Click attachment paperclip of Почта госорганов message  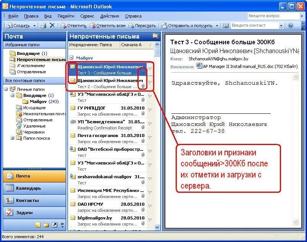click(x=143, y=141)
